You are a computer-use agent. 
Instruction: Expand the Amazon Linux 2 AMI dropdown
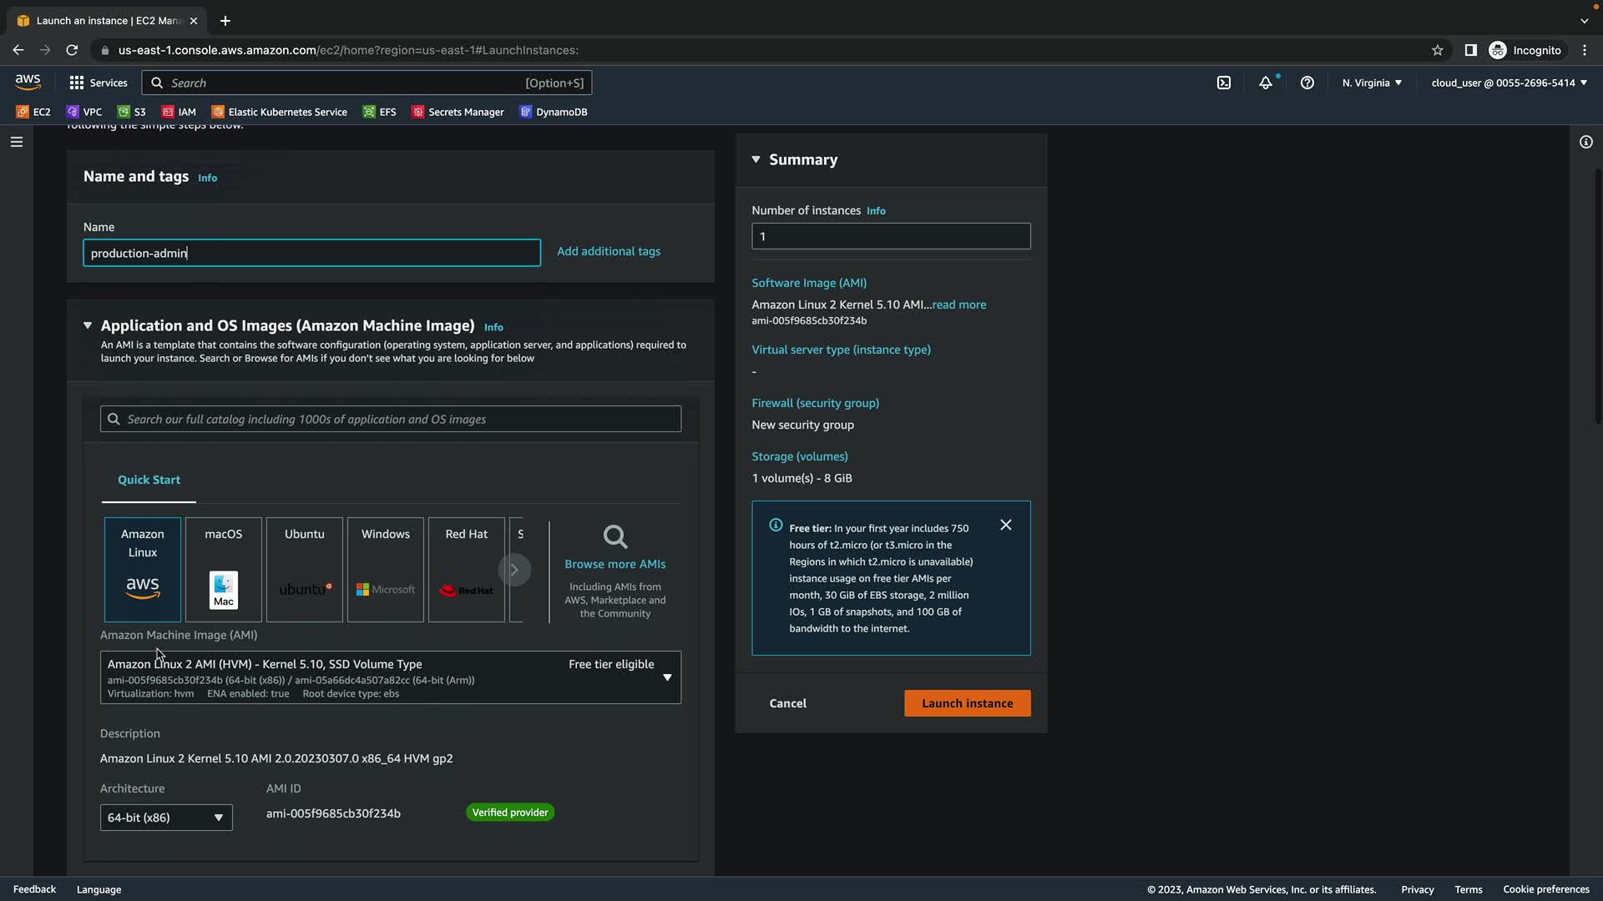pos(666,677)
